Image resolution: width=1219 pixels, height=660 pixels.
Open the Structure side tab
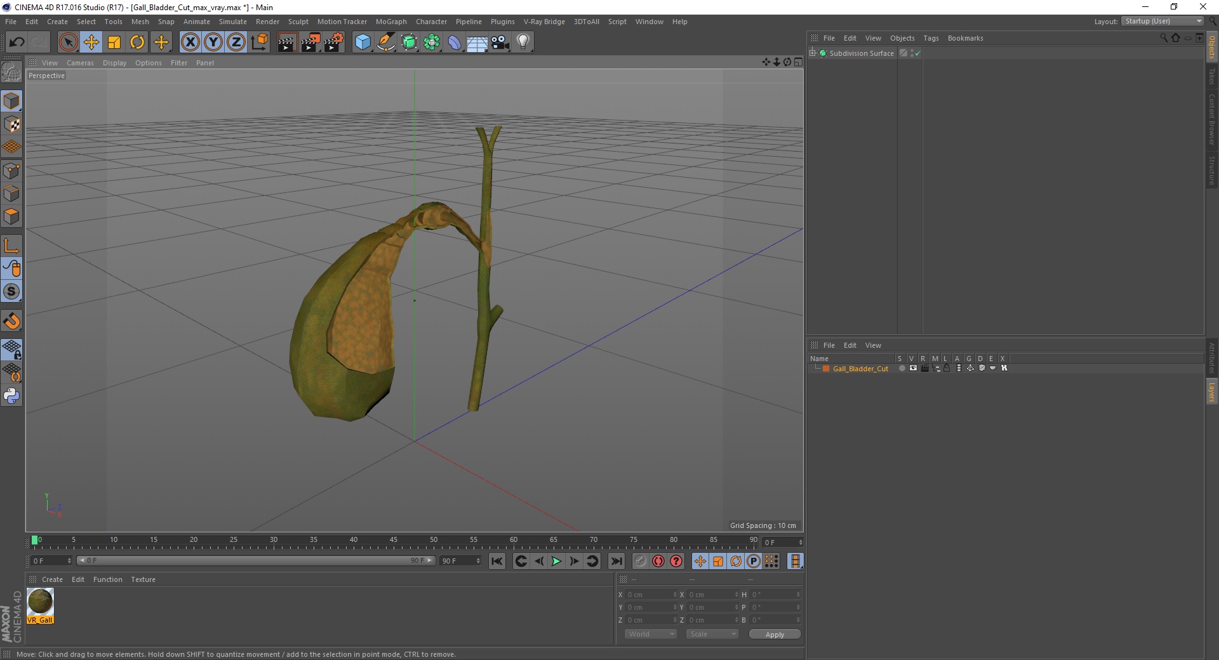click(1212, 170)
